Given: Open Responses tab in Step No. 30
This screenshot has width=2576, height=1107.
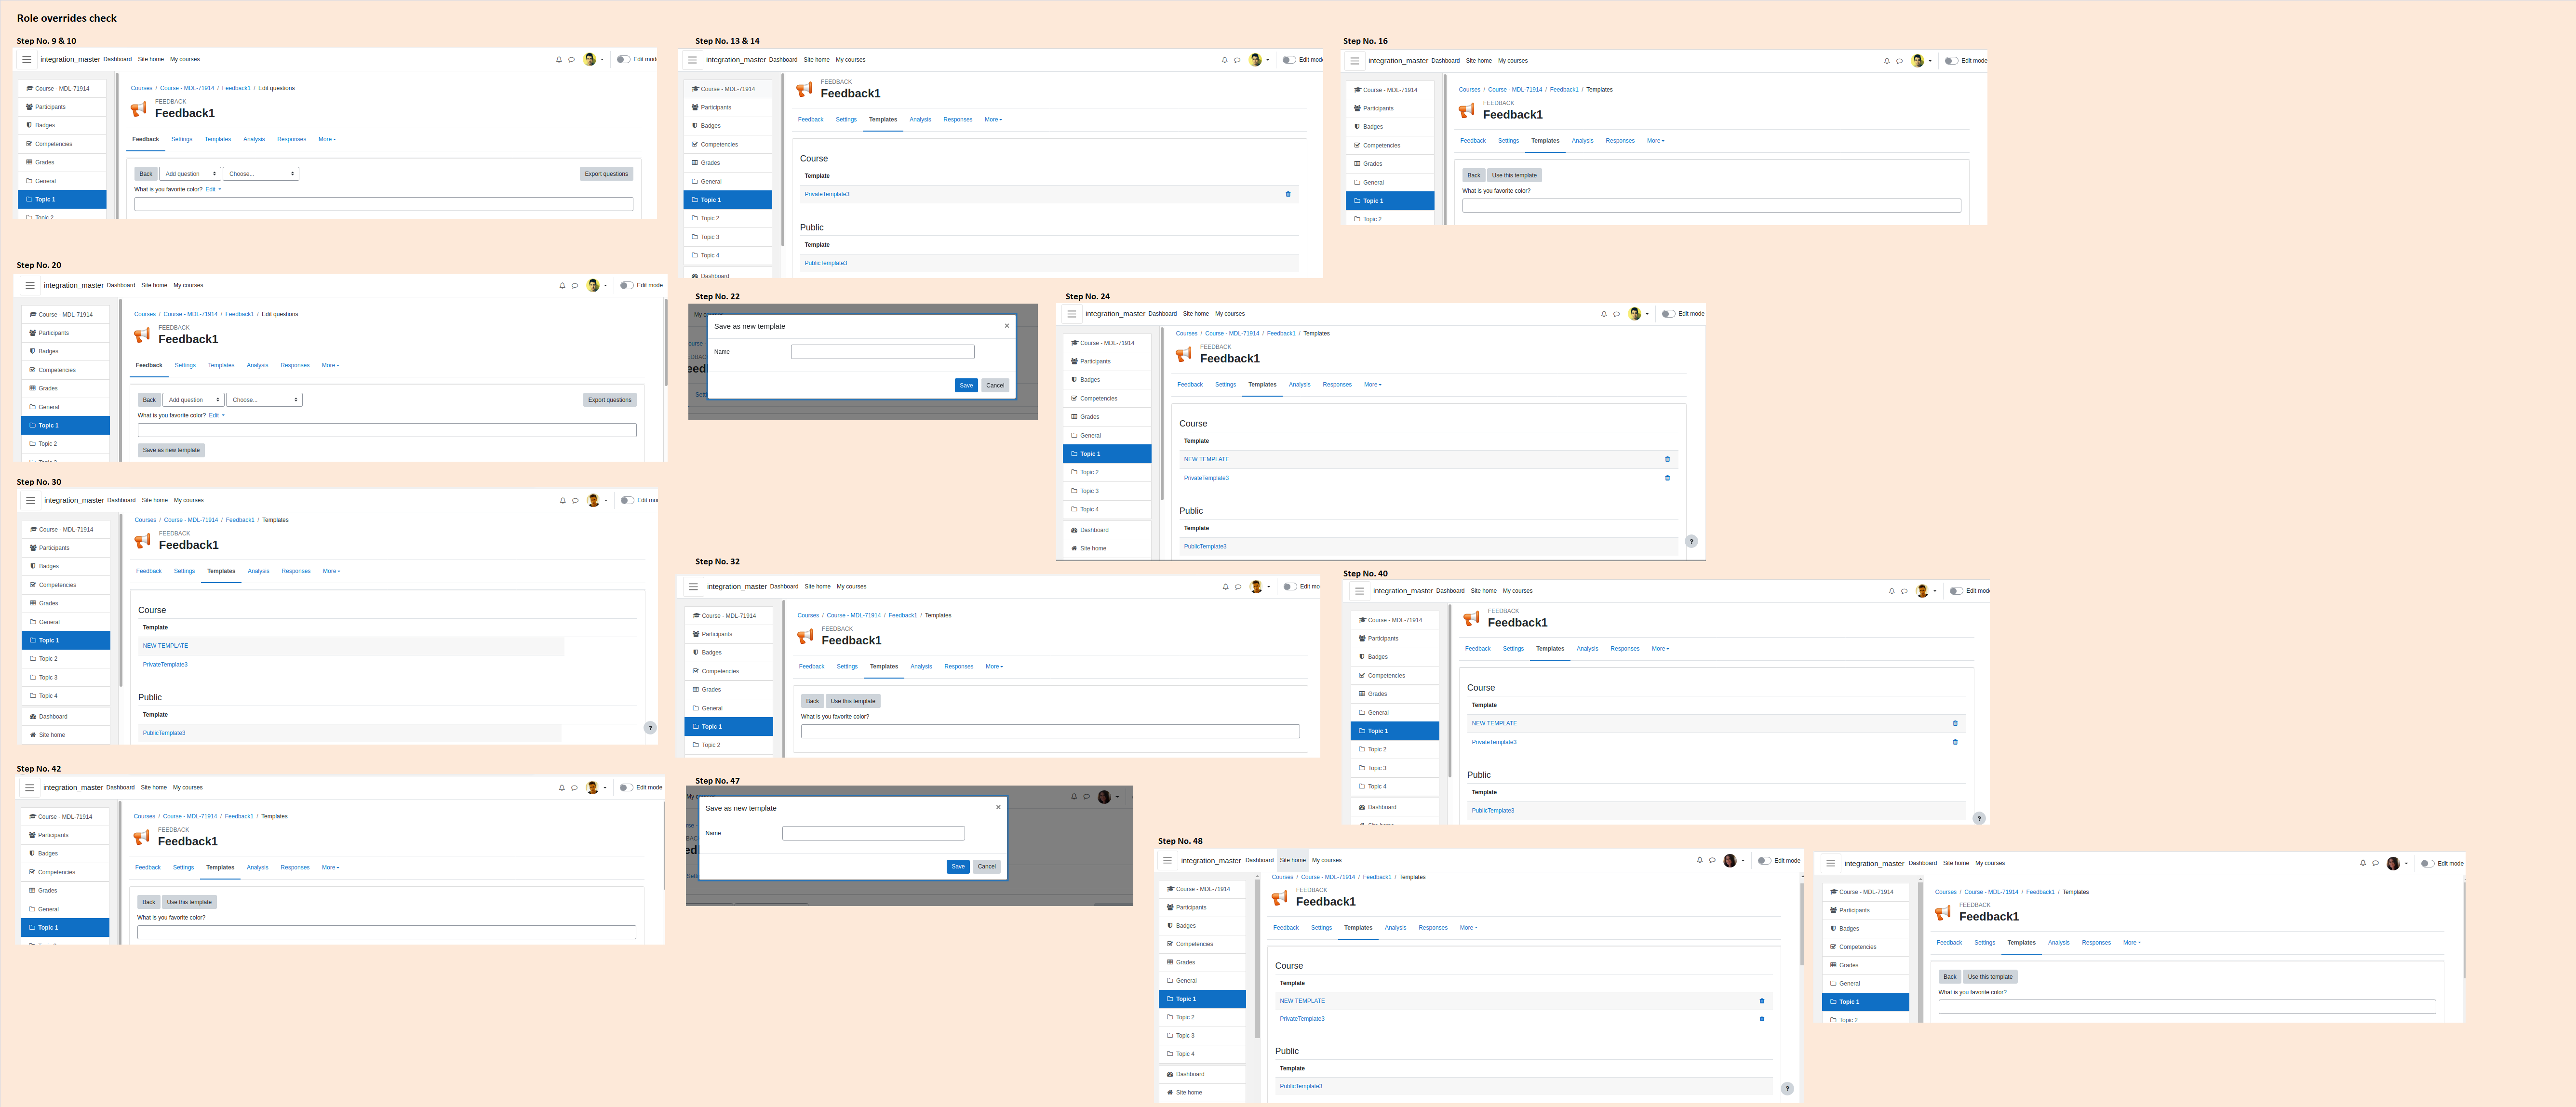Looking at the screenshot, I should (x=296, y=571).
